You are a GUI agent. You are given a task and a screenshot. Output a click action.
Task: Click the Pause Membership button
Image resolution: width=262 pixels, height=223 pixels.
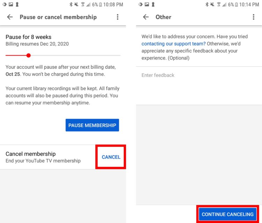coord(92,125)
